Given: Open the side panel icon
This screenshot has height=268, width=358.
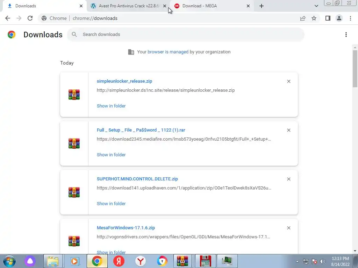Looking at the screenshot, I should click(328, 18).
